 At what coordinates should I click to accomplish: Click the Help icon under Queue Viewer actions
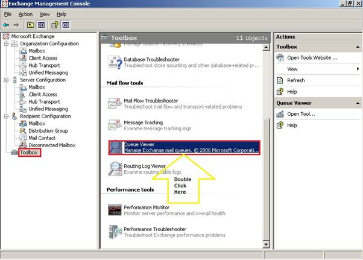click(x=280, y=125)
